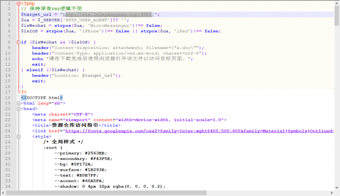The image size is (340, 196).
Task: Click the Content-Type application/vnd.ms-word header line
Action: click(120, 53)
